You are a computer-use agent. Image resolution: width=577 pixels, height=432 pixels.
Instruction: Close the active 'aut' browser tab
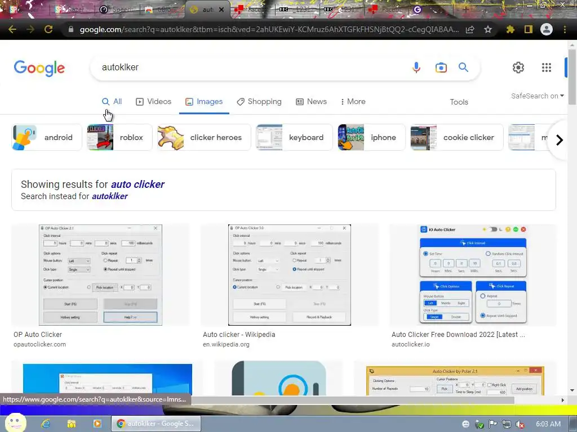(x=221, y=10)
